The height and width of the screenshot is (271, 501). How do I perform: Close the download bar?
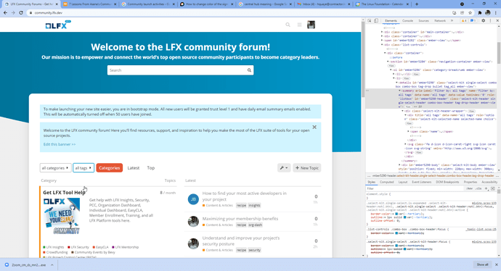[497, 264]
